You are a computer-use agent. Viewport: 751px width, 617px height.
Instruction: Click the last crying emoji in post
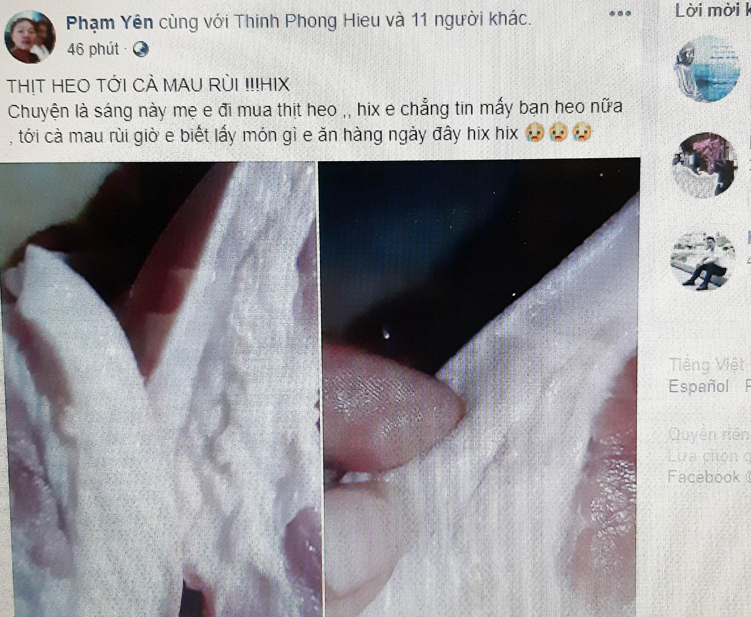pyautogui.click(x=581, y=132)
